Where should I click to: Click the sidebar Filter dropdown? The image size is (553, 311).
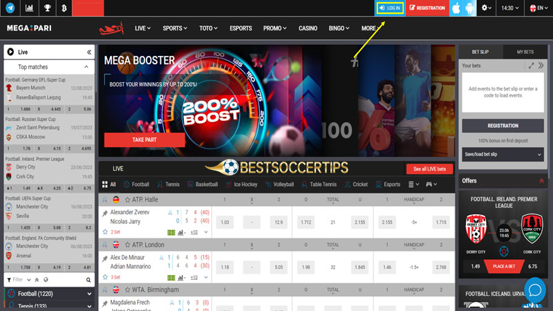pyautogui.click(x=19, y=280)
